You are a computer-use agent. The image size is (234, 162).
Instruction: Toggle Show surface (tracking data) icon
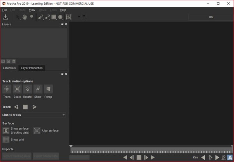(x=6, y=130)
